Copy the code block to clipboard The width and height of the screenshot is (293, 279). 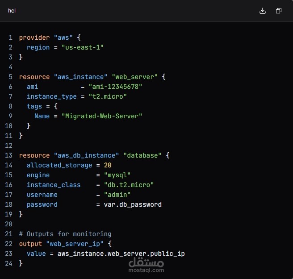pos(279,11)
